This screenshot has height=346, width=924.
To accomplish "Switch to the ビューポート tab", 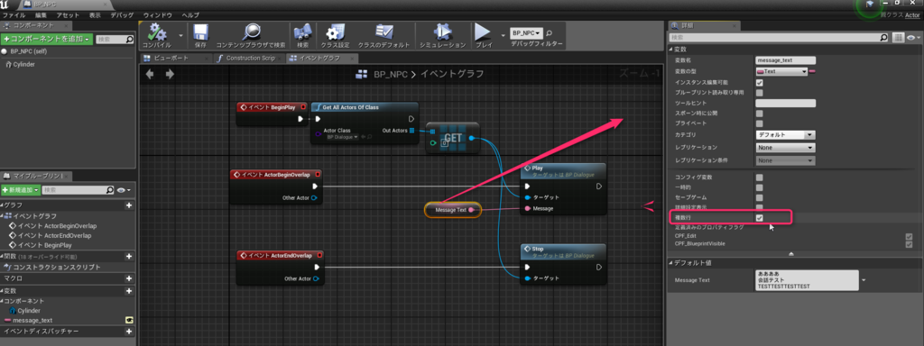I will pos(175,59).
